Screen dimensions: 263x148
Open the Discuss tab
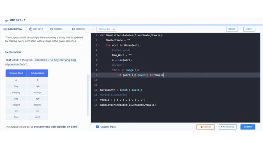(x=78, y=29)
